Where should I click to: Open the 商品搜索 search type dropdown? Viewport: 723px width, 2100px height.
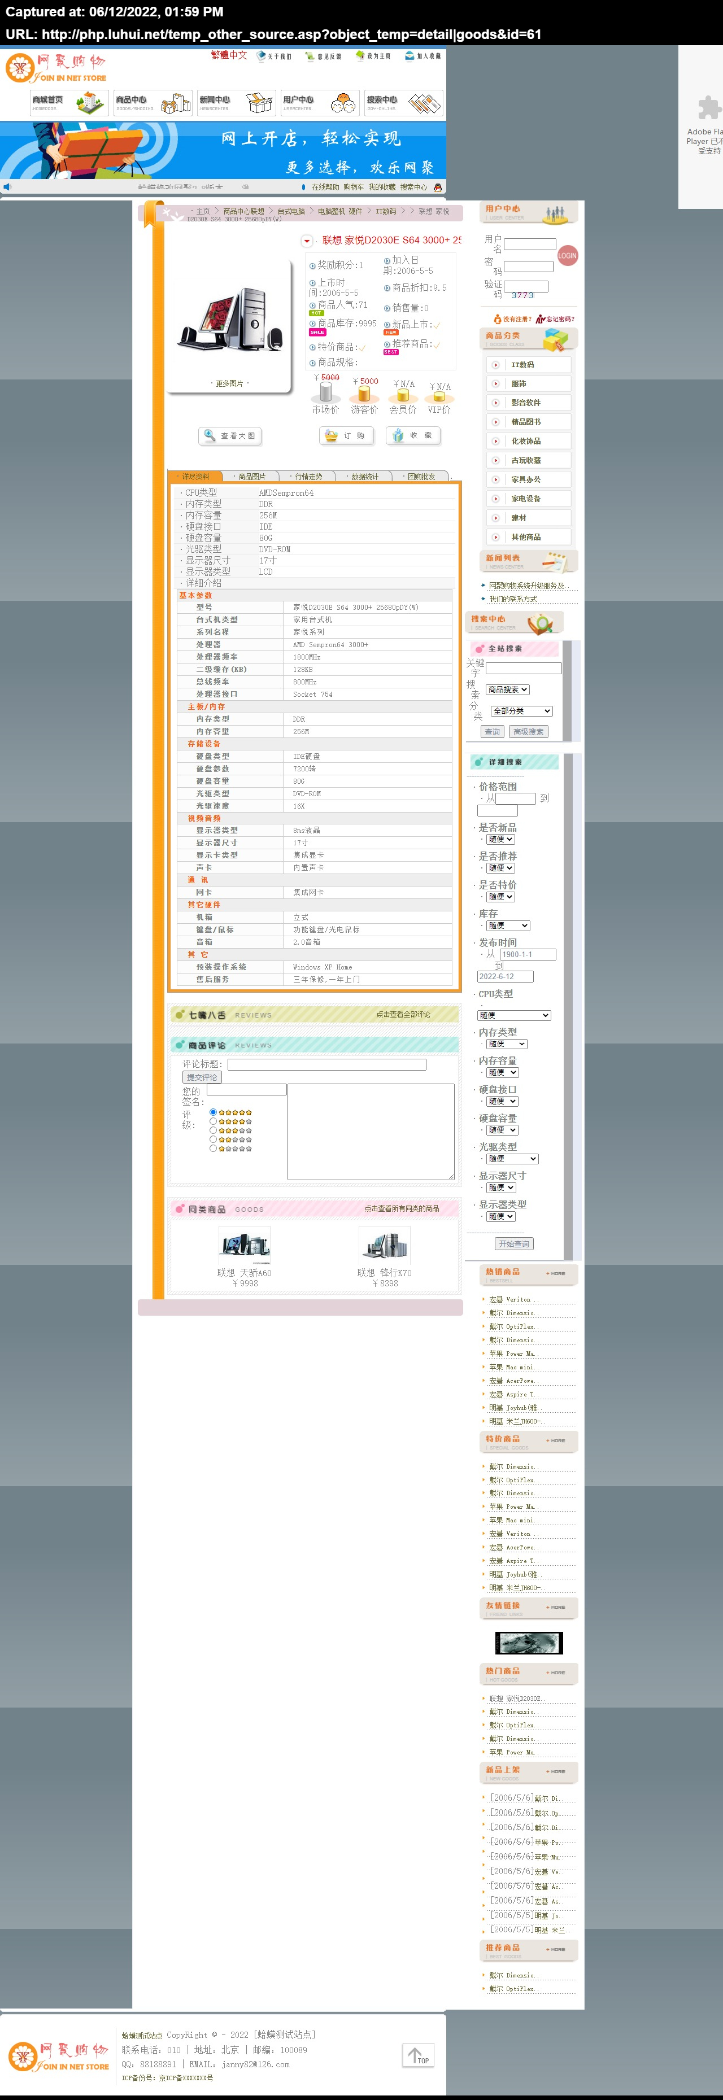point(508,689)
